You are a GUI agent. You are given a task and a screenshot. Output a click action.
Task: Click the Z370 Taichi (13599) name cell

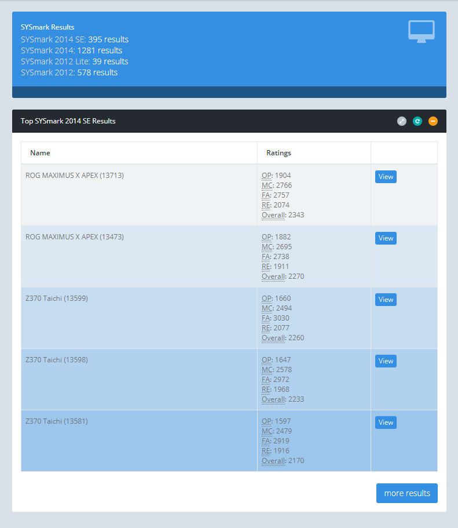(57, 298)
